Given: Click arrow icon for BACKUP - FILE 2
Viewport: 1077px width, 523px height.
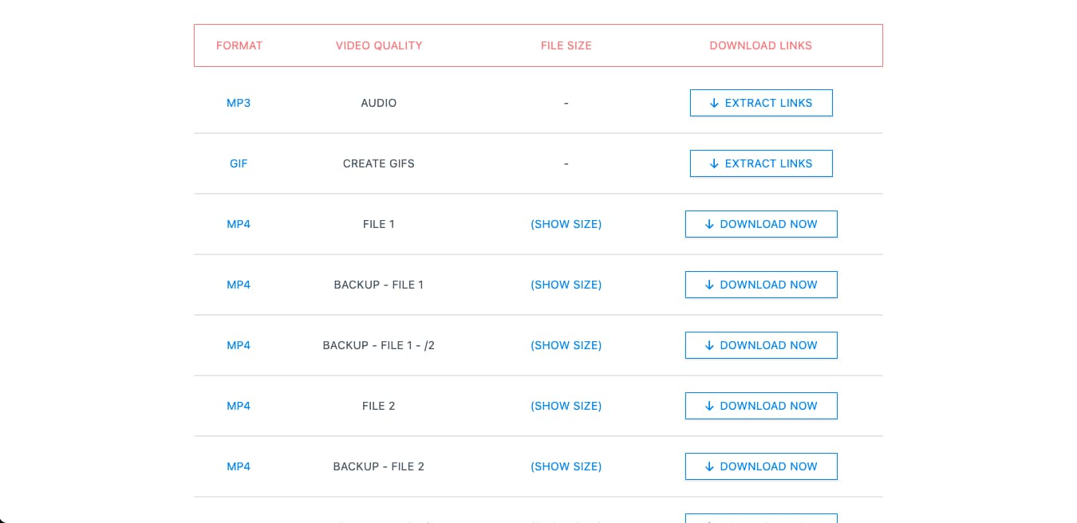Looking at the screenshot, I should coord(709,466).
